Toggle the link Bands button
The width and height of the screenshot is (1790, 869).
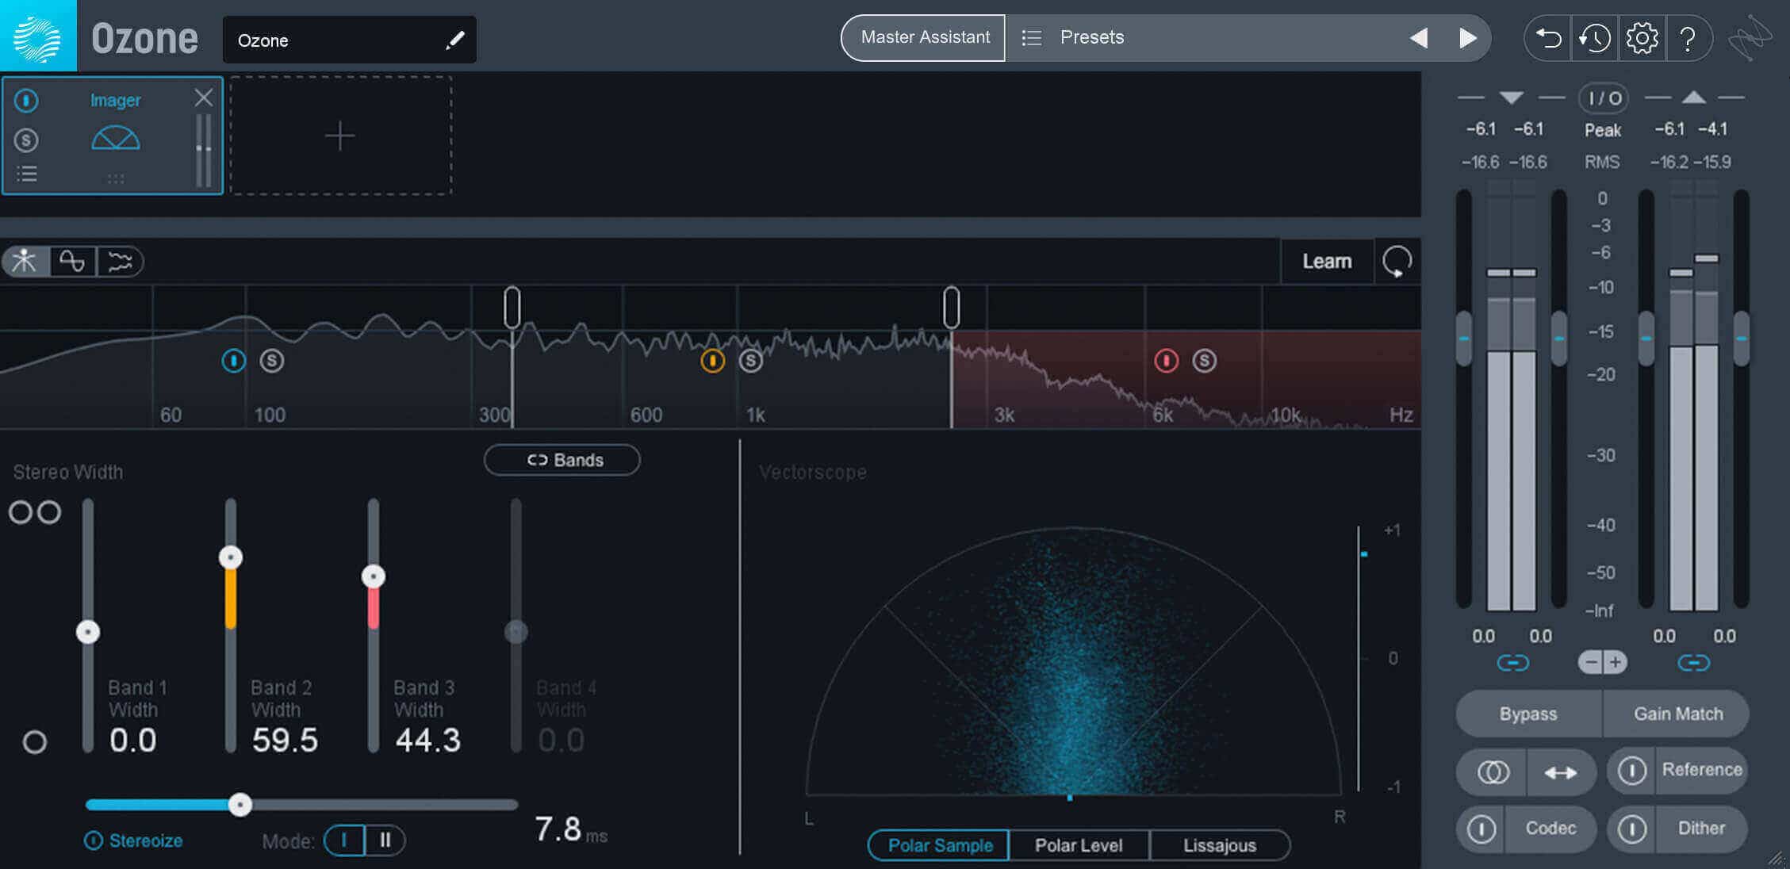click(562, 460)
